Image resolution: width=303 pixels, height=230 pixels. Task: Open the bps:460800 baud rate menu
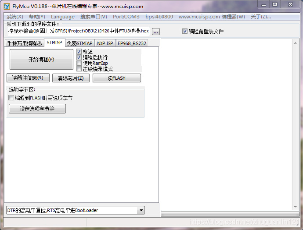point(159,17)
